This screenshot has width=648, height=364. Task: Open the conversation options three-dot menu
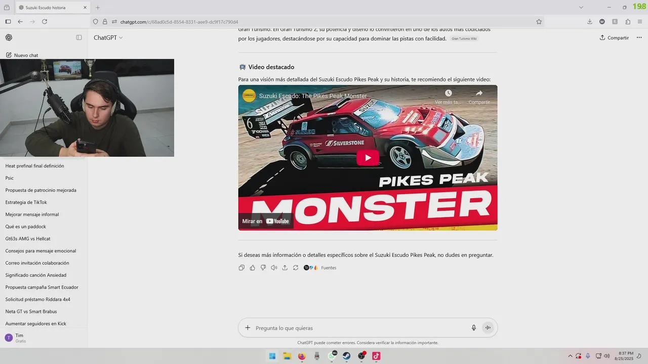click(639, 38)
